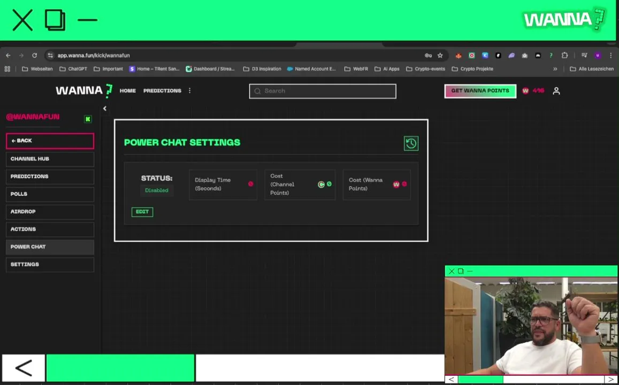Image resolution: width=619 pixels, height=385 pixels.
Task: Open the Crypto-events bookmarks folder
Action: point(425,69)
